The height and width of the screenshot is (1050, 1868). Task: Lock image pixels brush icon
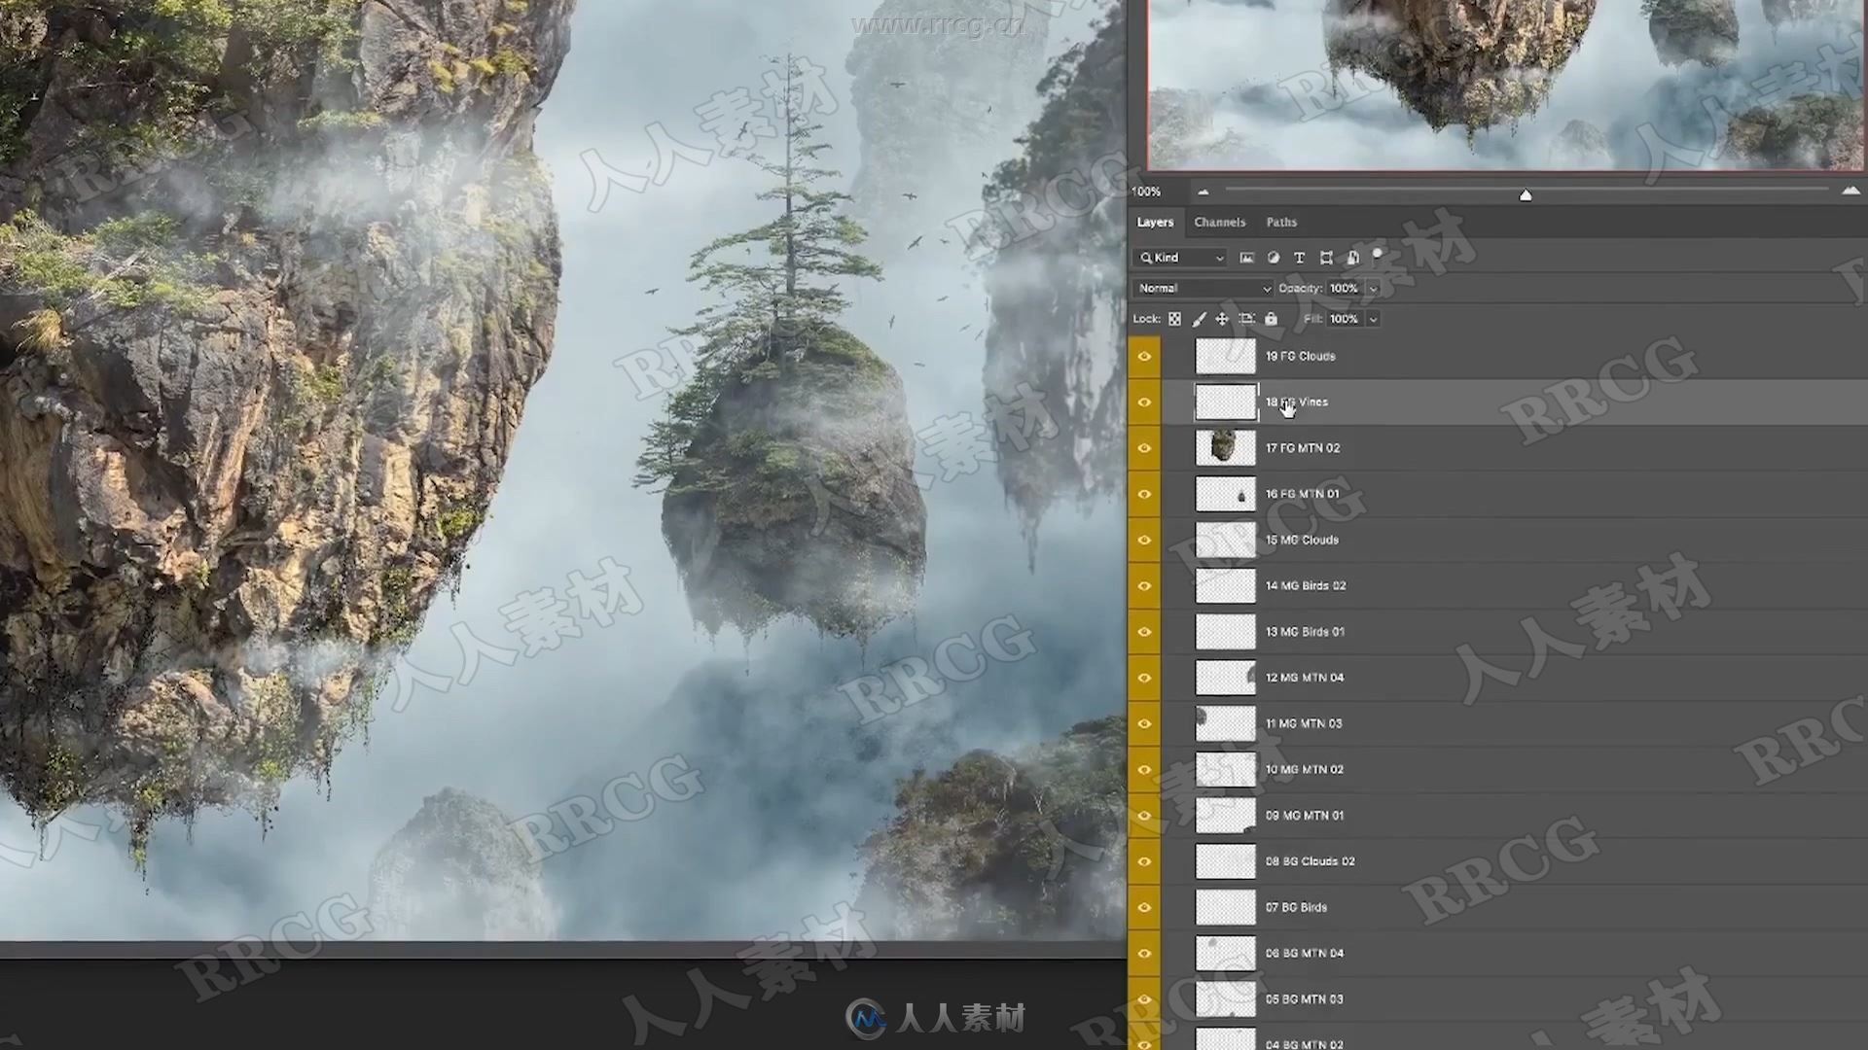[x=1199, y=319]
